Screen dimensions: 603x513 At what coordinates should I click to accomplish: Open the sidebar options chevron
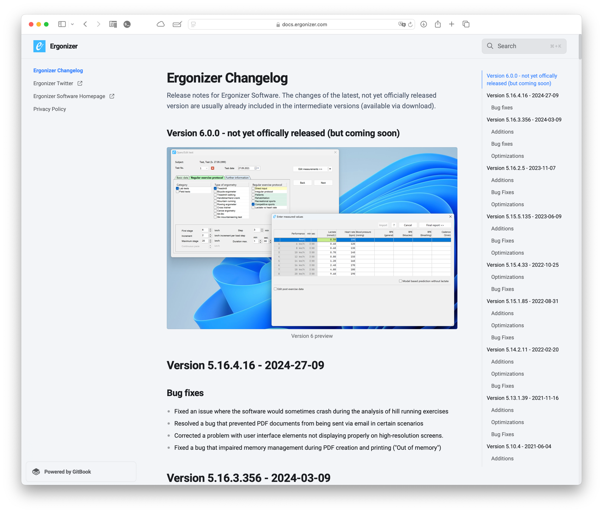72,24
